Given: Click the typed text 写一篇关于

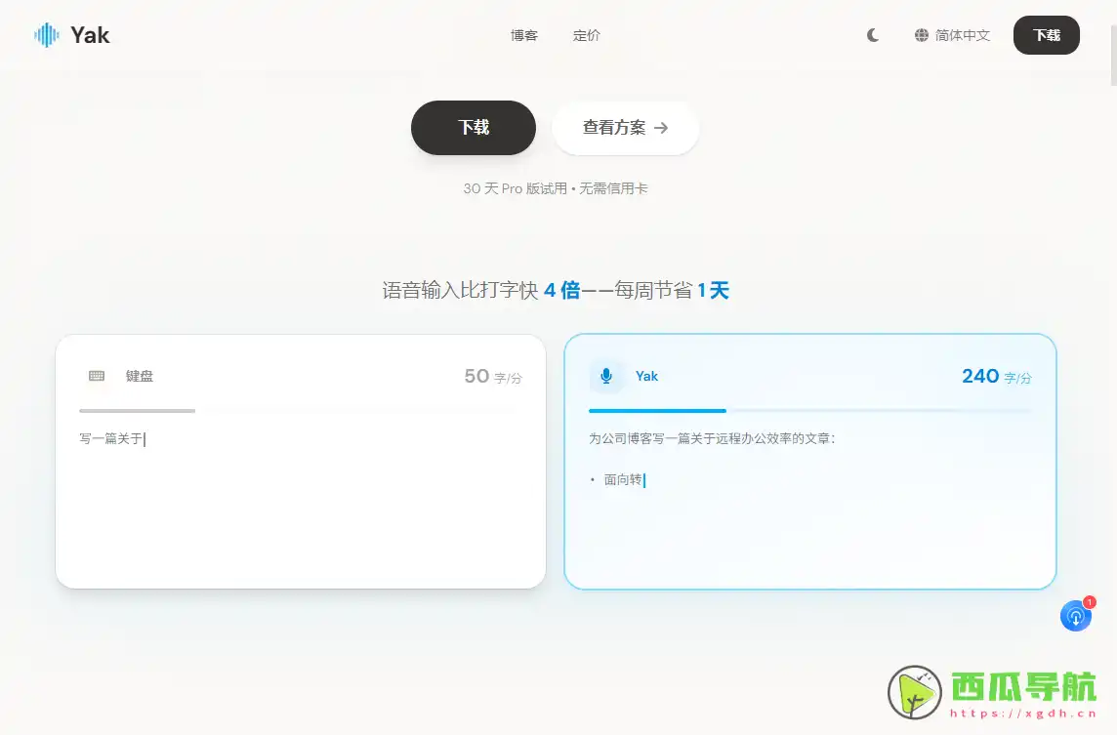Looking at the screenshot, I should click(x=111, y=438).
